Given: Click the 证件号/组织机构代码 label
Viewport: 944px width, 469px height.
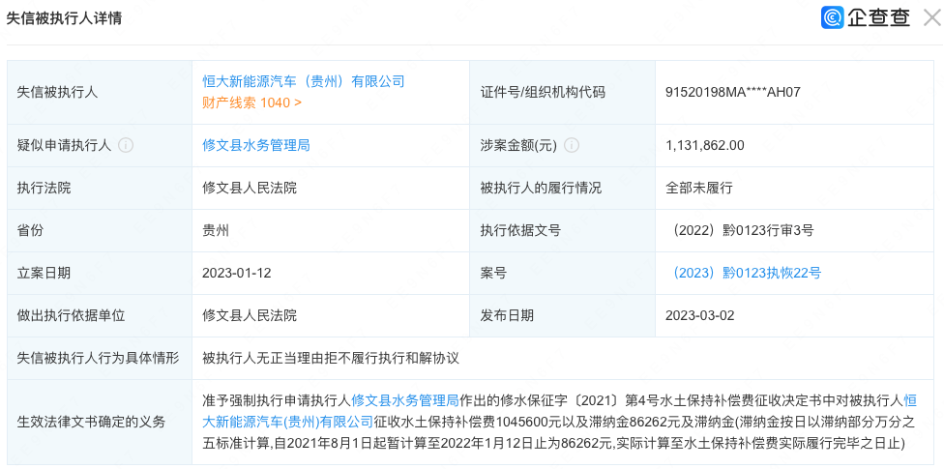Looking at the screenshot, I should pos(543,92).
